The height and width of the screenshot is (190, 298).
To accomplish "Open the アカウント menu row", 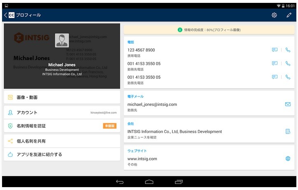I will point(62,113).
